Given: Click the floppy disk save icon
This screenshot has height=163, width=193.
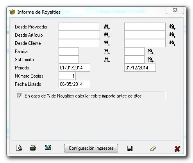Looking at the screenshot, I should [x=130, y=149].
